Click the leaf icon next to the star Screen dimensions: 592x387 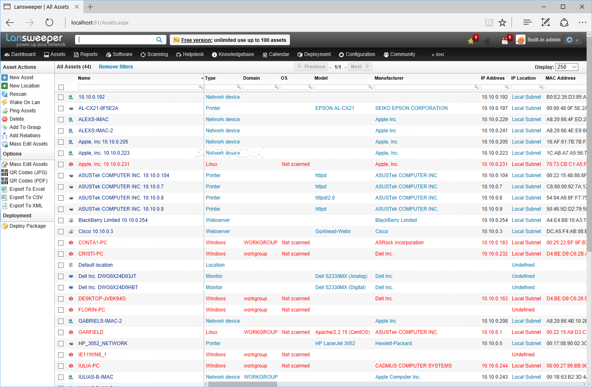tap(487, 41)
